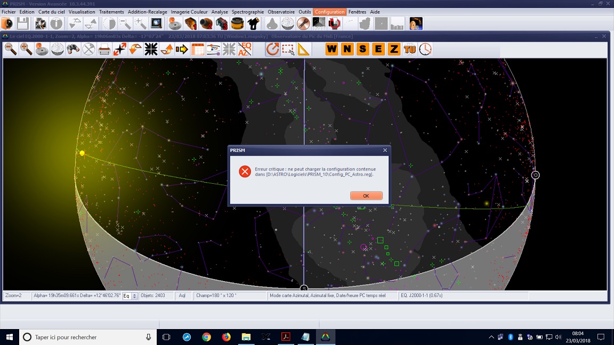Click the clock time icon in map toolbar
This screenshot has height=345, width=614.
425,50
